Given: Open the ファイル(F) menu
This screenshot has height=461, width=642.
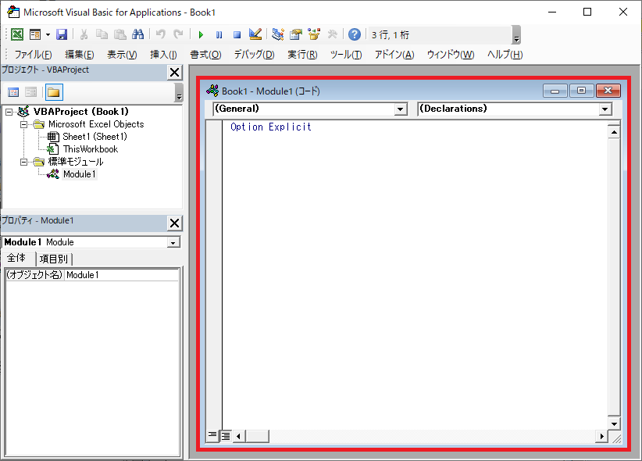Looking at the screenshot, I should click(33, 55).
